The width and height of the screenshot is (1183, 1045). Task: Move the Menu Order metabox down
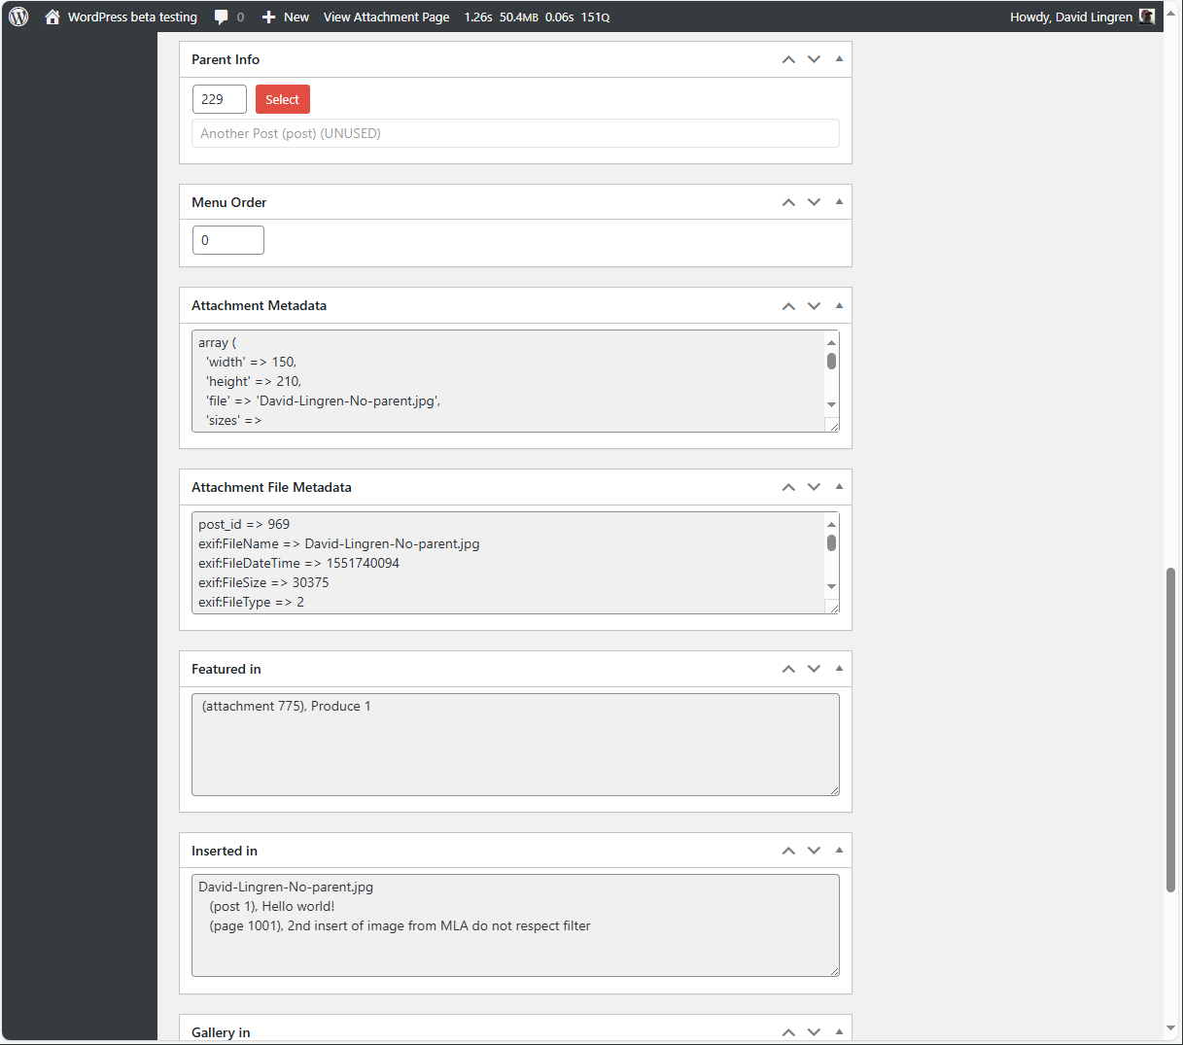coord(814,202)
